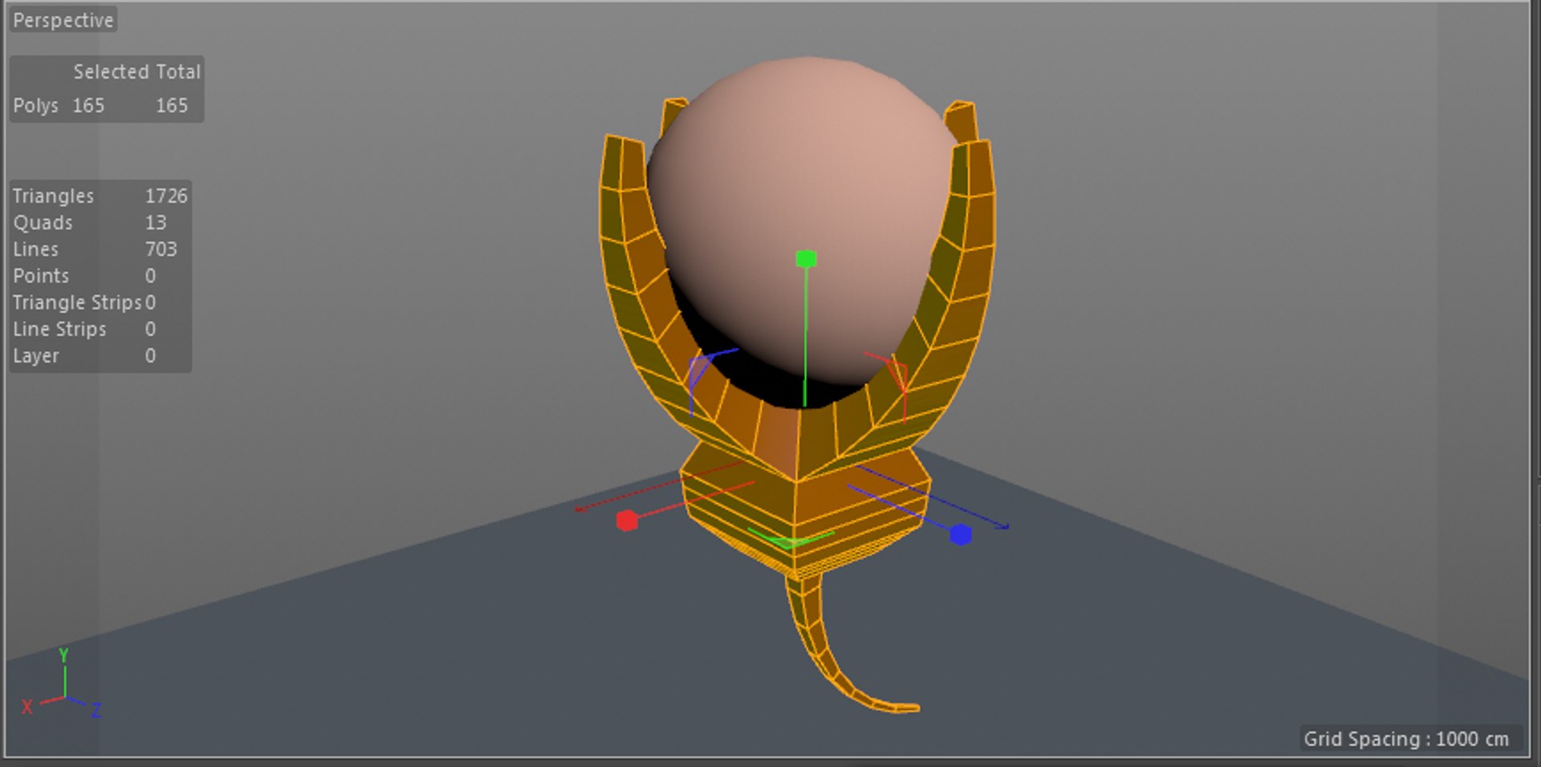
Task: Click the Quads 13 statistic
Action: [90, 222]
